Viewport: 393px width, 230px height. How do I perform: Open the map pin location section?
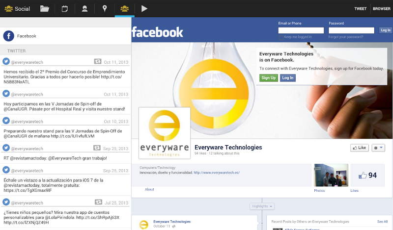pyautogui.click(x=105, y=9)
